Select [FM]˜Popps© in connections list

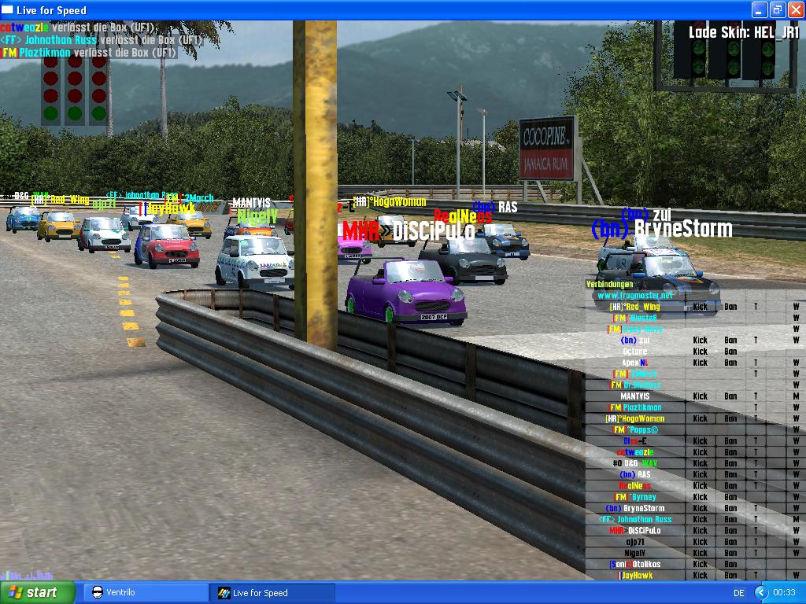coord(635,430)
